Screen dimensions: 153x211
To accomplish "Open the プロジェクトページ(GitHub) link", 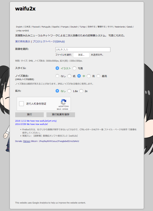I will [x=49, y=42].
